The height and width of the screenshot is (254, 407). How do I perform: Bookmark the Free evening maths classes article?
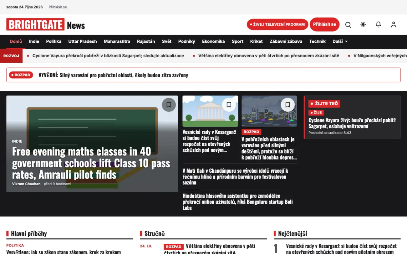pos(169,105)
